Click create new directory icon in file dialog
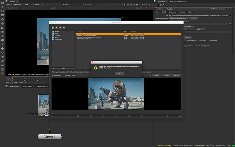The width and height of the screenshot is (235, 147). click(x=53, y=27)
